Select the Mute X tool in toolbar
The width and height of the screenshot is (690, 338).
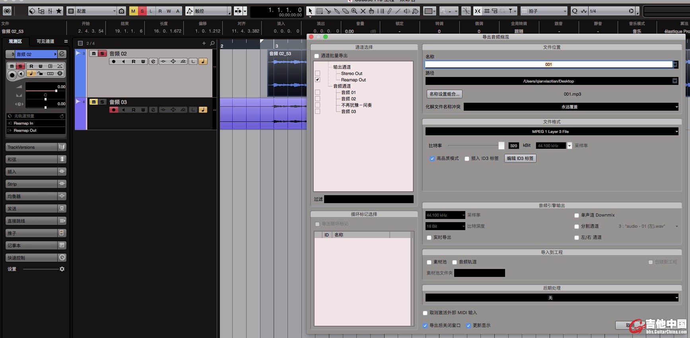pyautogui.click(x=363, y=11)
